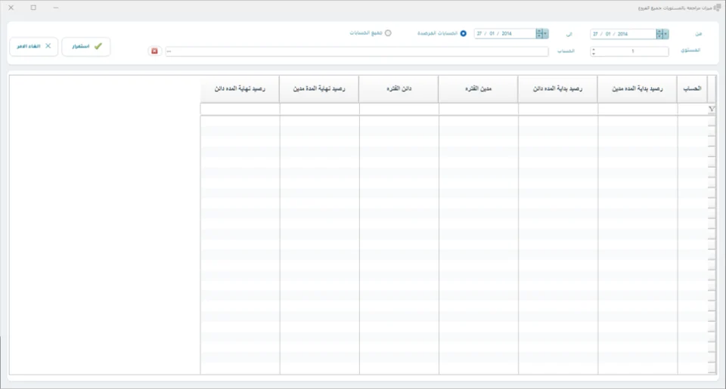Screen dimensions: 726x389
Task: Select the جميع الحسابات radio button
Action: click(x=388, y=33)
